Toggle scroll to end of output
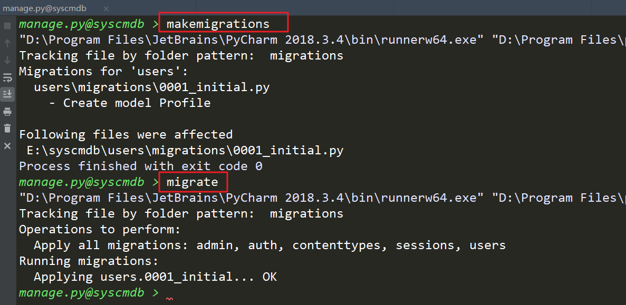The image size is (626, 305). [x=7, y=94]
